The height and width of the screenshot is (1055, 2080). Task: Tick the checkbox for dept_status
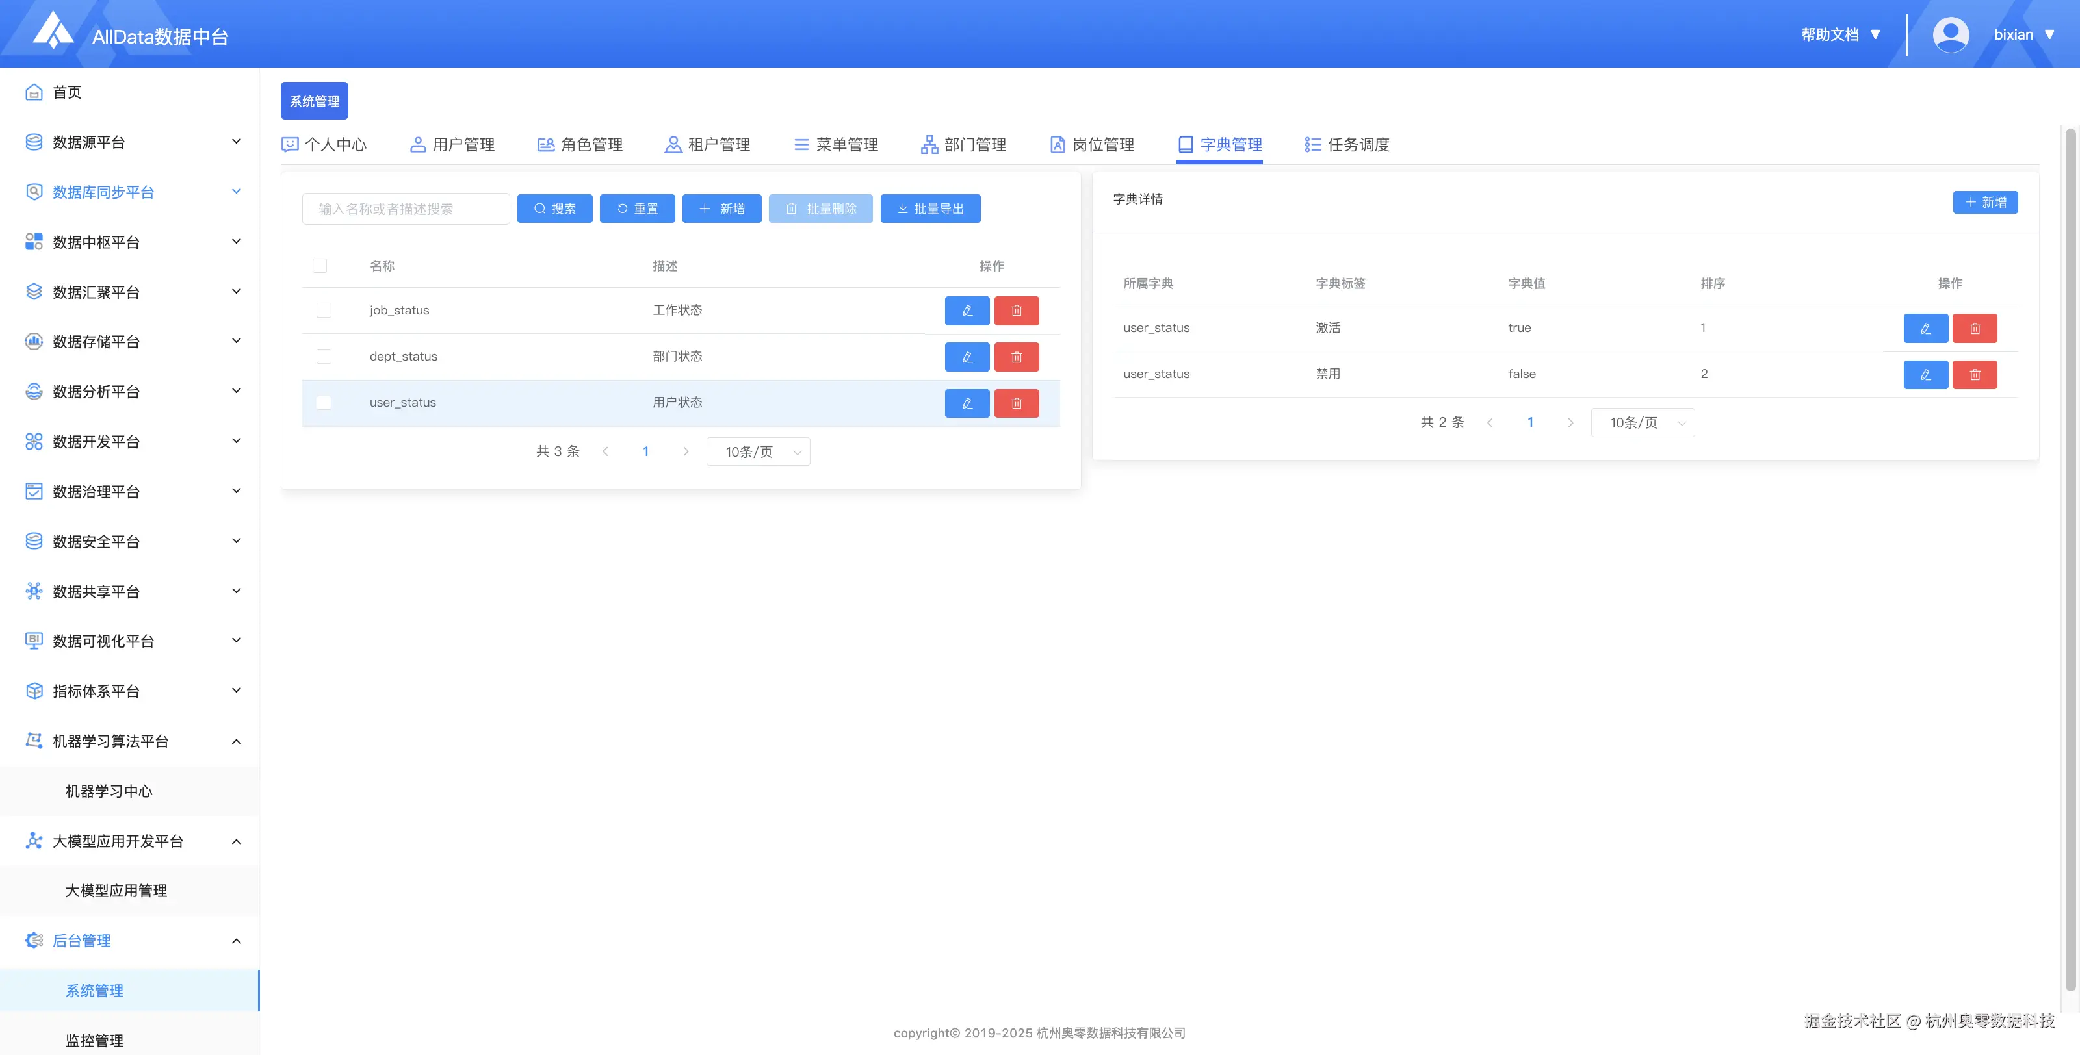coord(324,357)
